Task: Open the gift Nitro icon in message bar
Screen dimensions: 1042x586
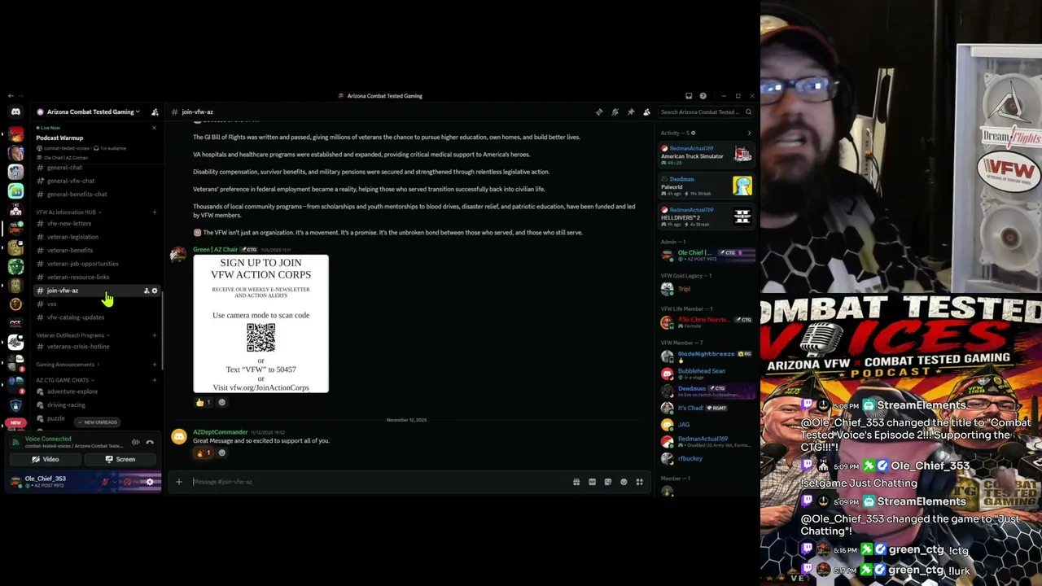Action: (576, 482)
